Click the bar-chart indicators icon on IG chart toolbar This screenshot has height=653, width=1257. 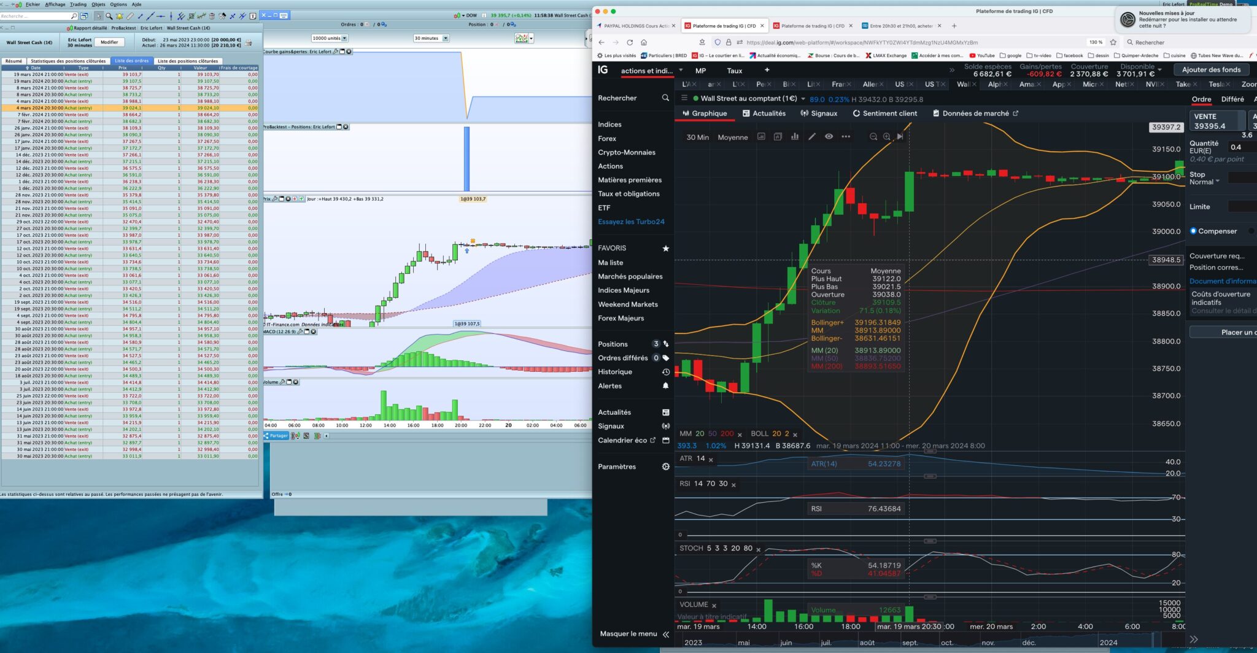click(795, 137)
